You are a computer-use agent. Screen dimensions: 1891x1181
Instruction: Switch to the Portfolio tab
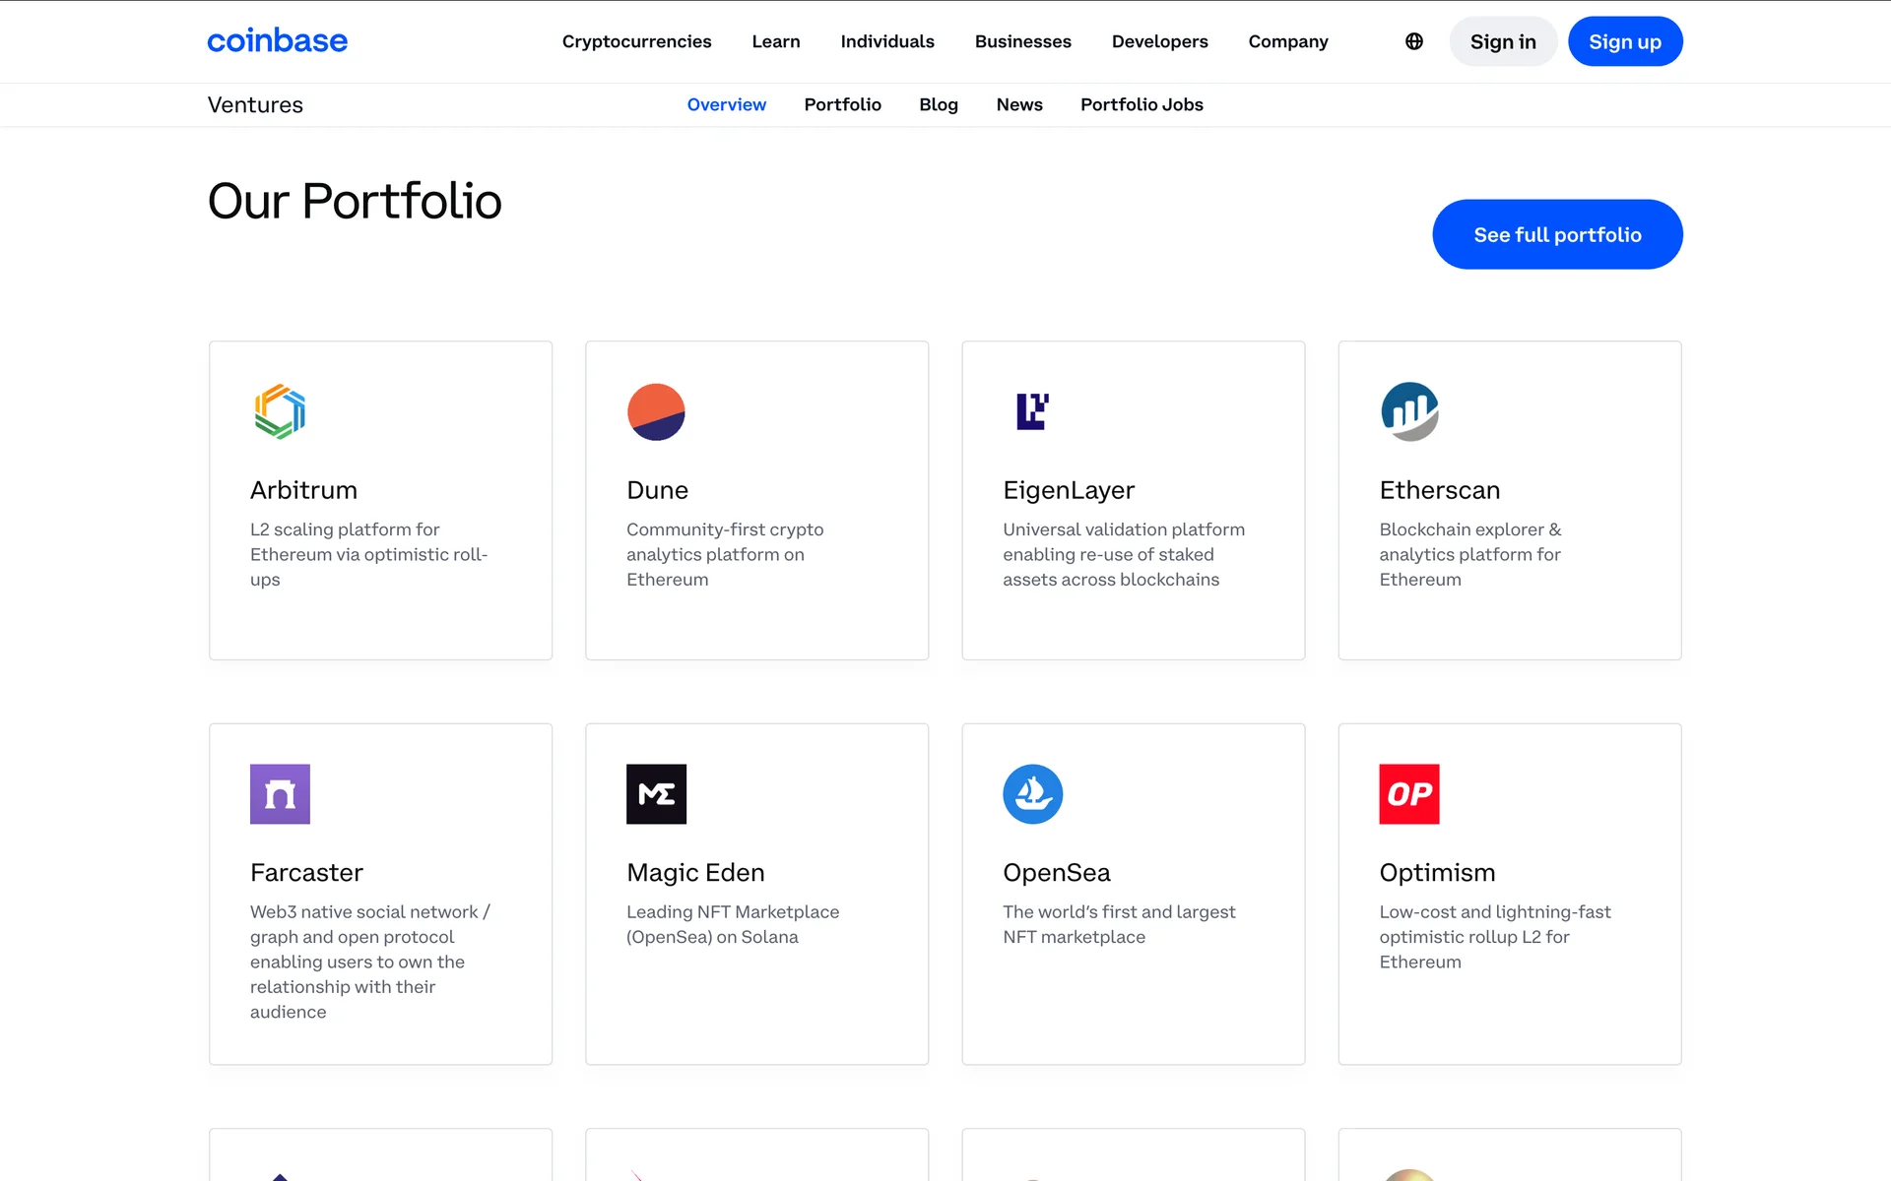pyautogui.click(x=842, y=104)
